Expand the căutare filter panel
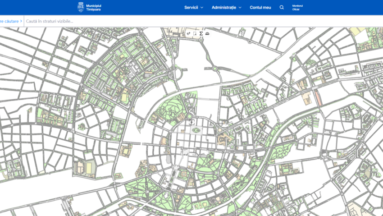Viewport: 383px width, 216px height. (x=11, y=21)
